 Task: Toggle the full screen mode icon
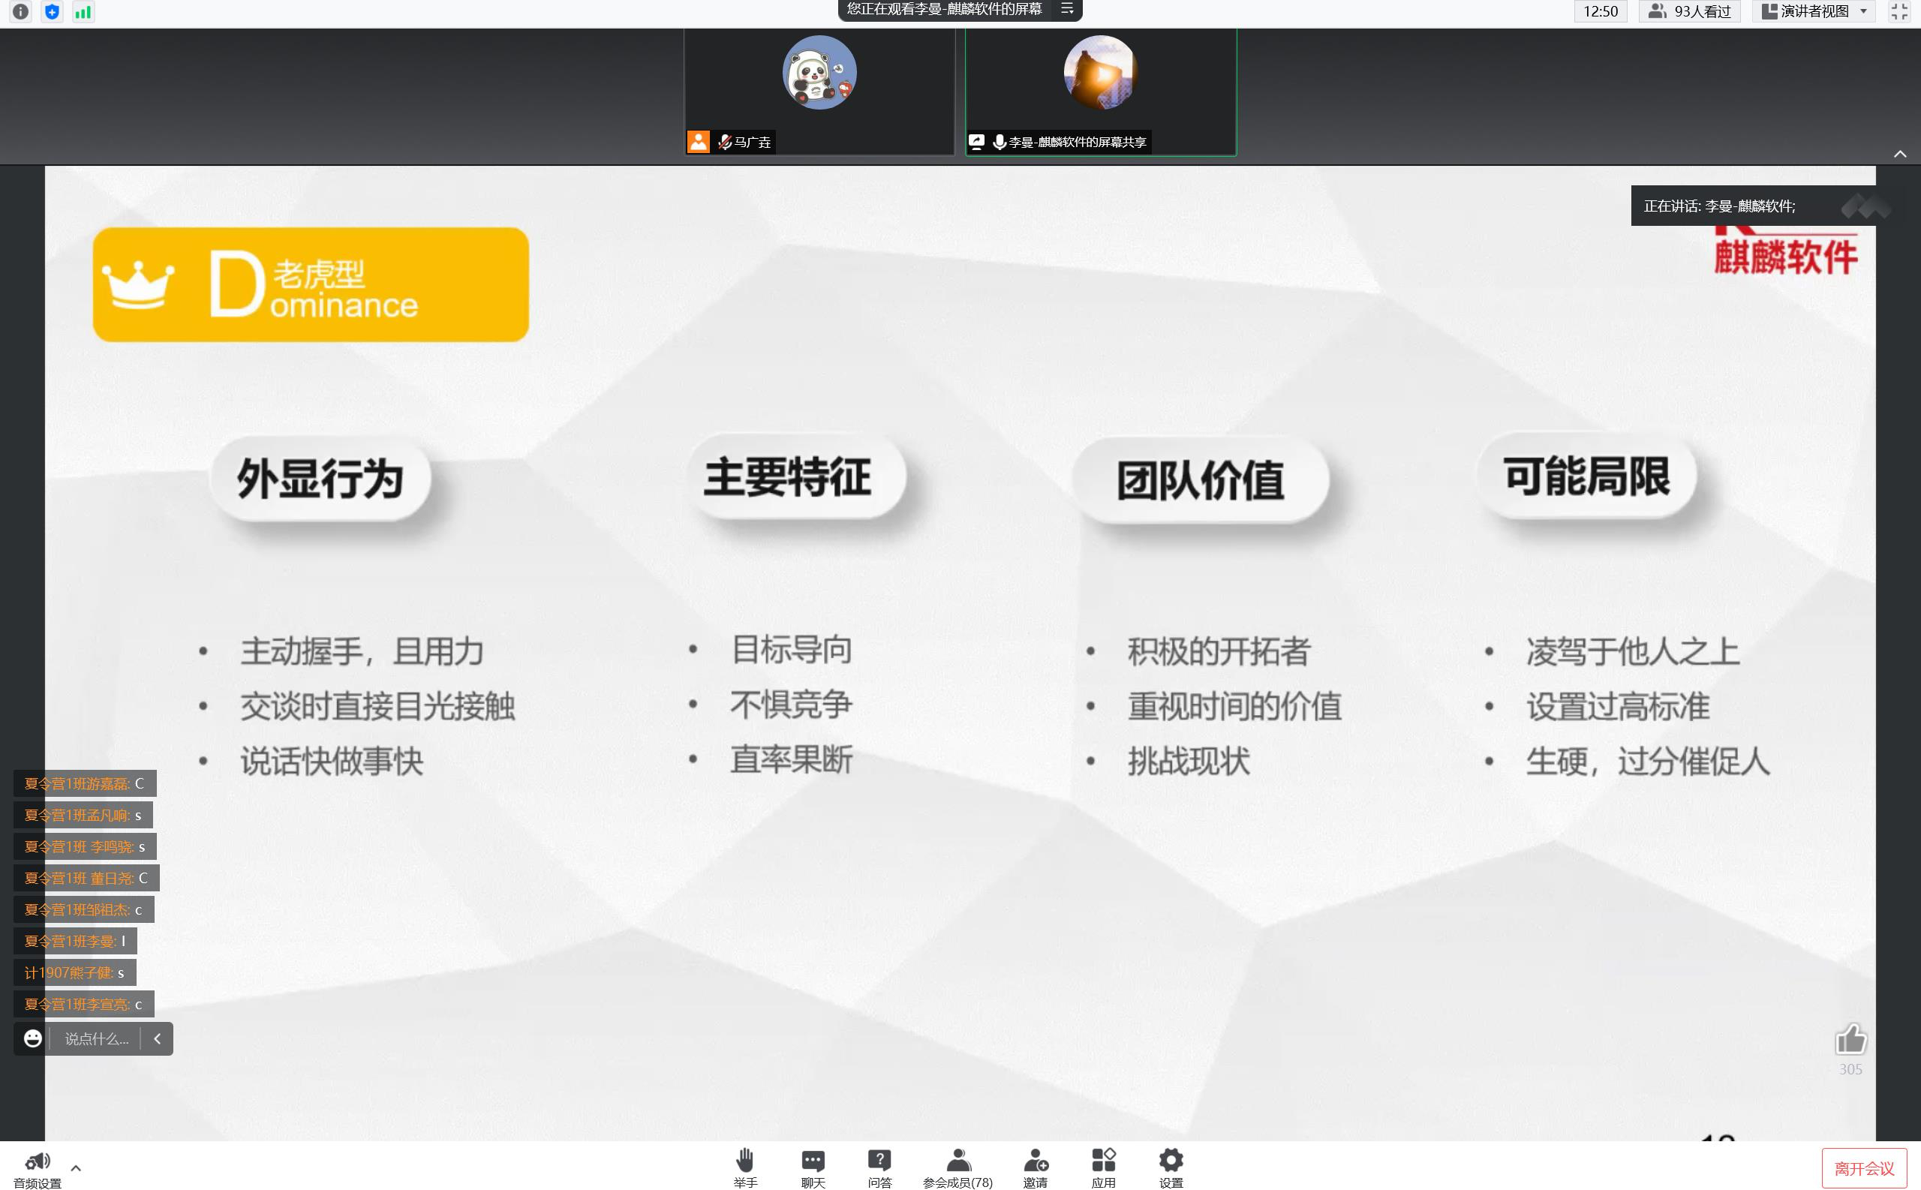tap(1899, 12)
